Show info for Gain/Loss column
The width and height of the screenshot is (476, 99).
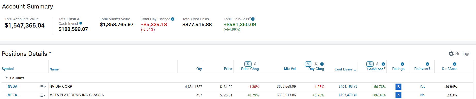383,64
